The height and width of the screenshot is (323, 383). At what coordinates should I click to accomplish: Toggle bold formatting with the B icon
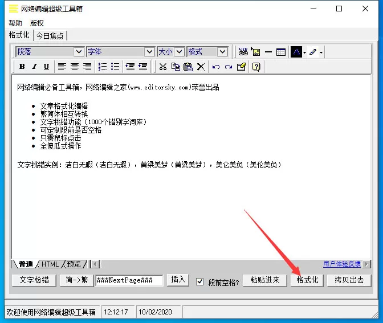(22, 67)
